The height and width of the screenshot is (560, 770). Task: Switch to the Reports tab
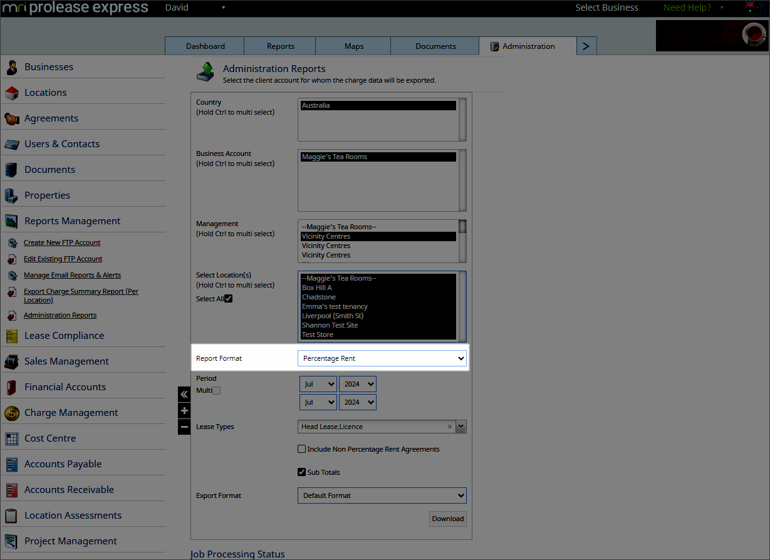[x=280, y=46]
